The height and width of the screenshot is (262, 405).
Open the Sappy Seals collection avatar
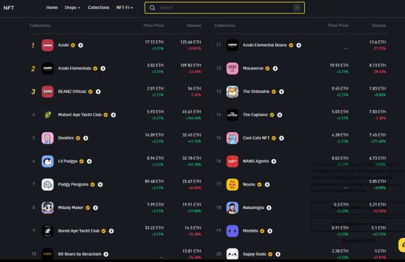tap(232, 254)
